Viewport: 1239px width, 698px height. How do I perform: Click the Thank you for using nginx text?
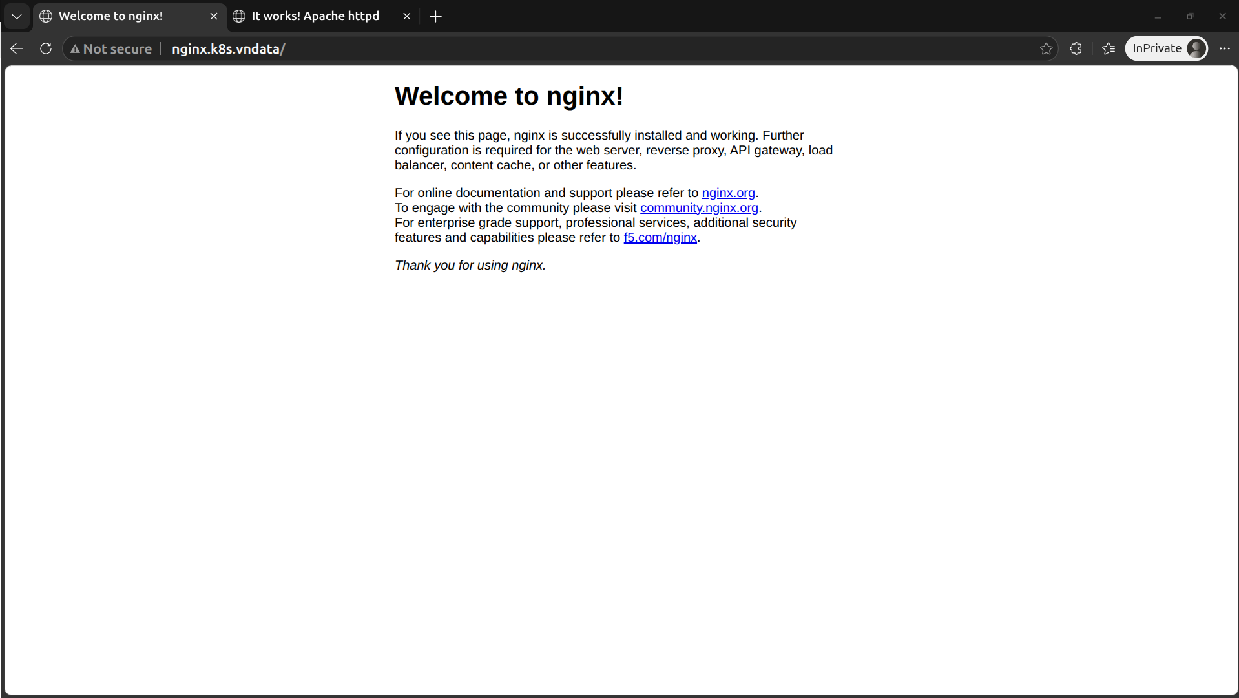(x=470, y=265)
